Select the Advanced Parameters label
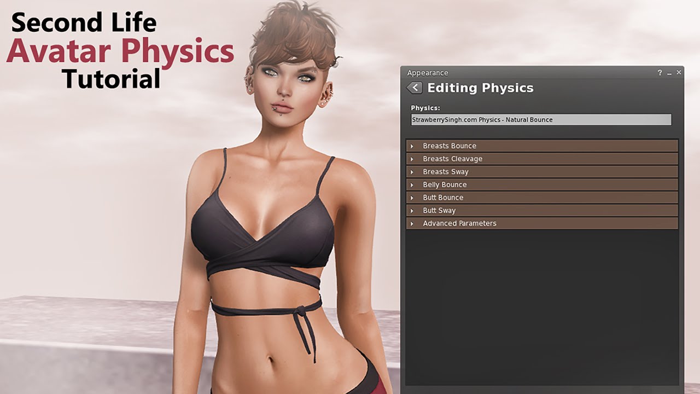The height and width of the screenshot is (394, 700). (x=459, y=223)
